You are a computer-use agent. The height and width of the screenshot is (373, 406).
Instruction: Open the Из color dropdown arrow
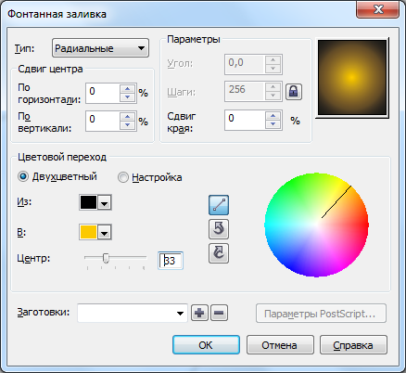[105, 202]
